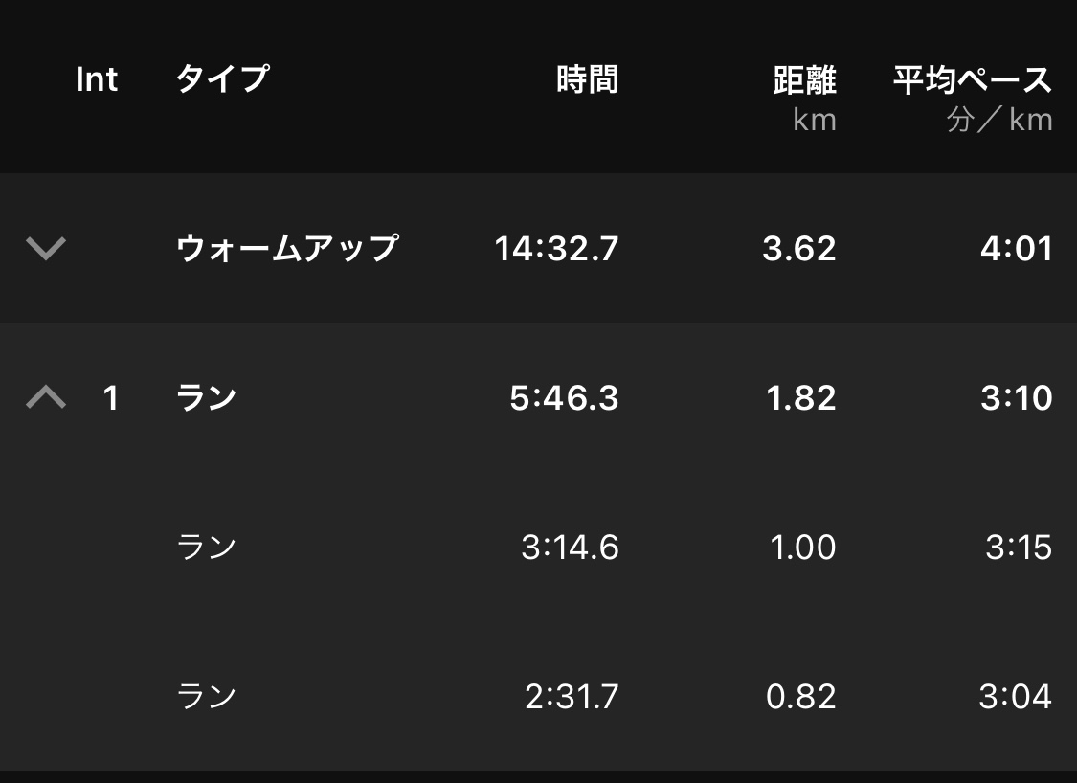Click sub-lap distance 0.82
Viewport: 1077px width, 783px height.
point(801,696)
